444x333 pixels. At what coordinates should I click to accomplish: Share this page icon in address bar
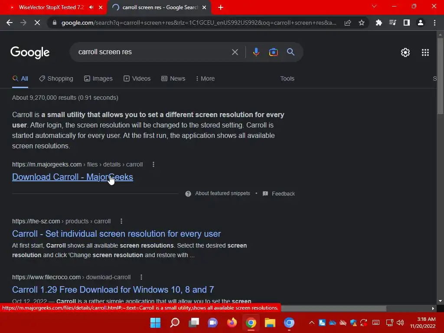(x=348, y=23)
